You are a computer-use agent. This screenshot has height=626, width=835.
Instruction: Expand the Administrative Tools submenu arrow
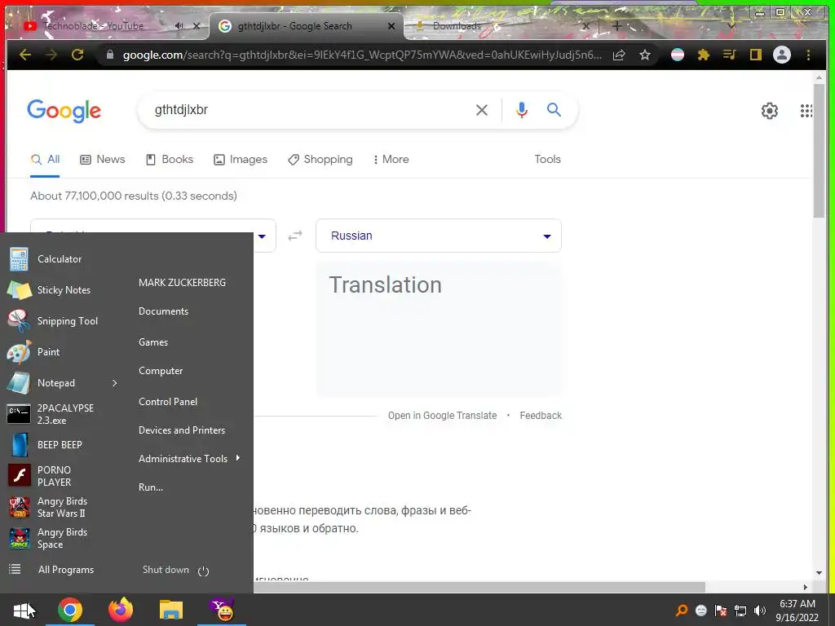point(237,458)
